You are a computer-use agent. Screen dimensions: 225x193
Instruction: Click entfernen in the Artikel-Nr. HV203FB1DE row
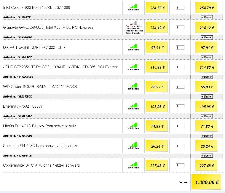point(207,156)
